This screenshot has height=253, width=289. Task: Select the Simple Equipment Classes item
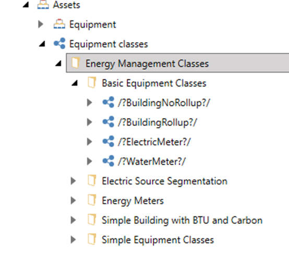[x=158, y=240]
